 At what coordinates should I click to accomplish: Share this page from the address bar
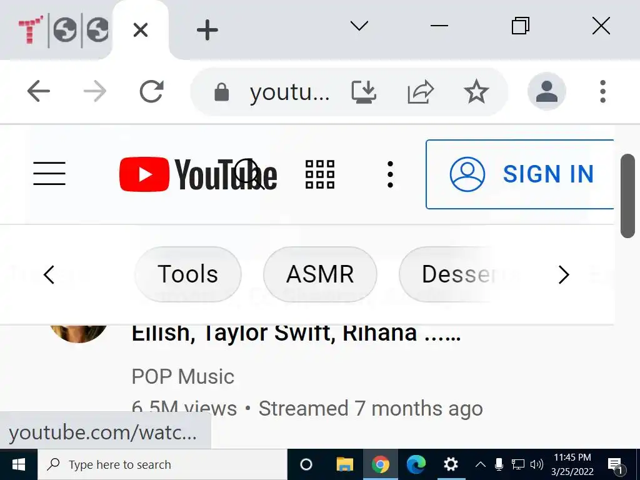pyautogui.click(x=421, y=92)
